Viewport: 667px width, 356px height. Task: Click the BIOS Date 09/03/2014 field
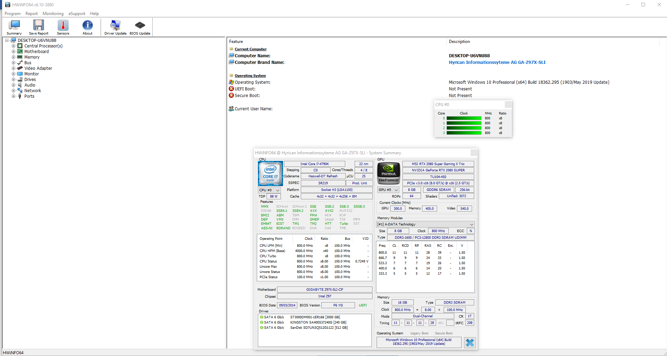click(x=288, y=305)
